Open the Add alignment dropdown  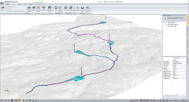click(x=56, y=9)
